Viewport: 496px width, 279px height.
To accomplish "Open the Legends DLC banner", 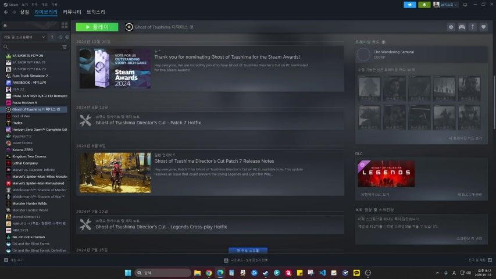I will tap(386, 174).
